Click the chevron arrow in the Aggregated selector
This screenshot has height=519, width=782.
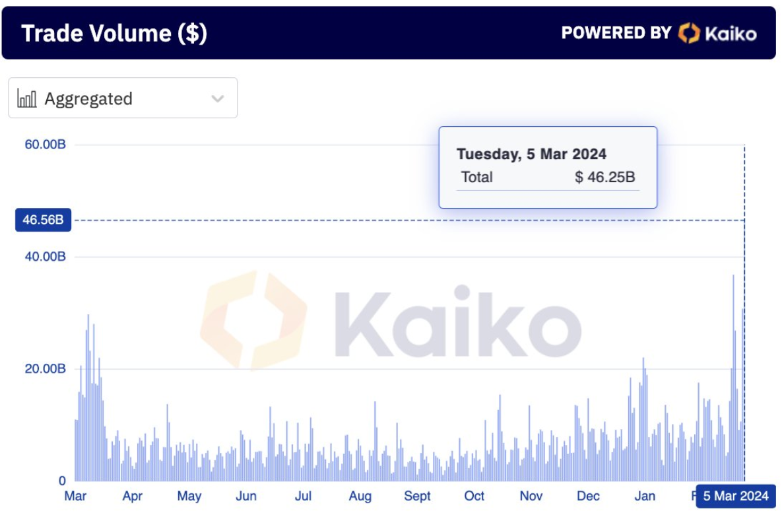click(x=217, y=99)
